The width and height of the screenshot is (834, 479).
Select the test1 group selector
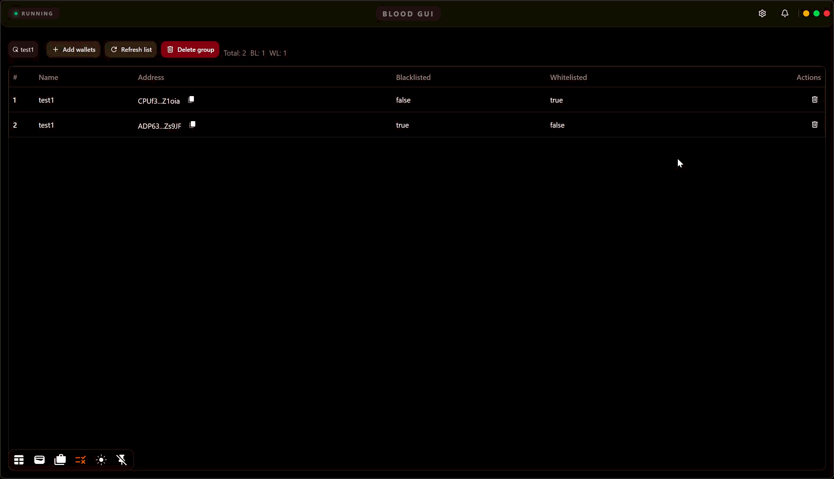click(23, 50)
